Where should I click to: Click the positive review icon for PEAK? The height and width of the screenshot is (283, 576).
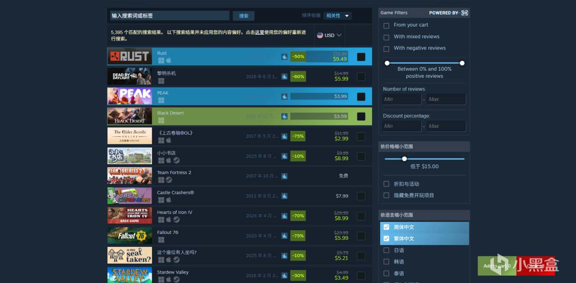point(284,96)
